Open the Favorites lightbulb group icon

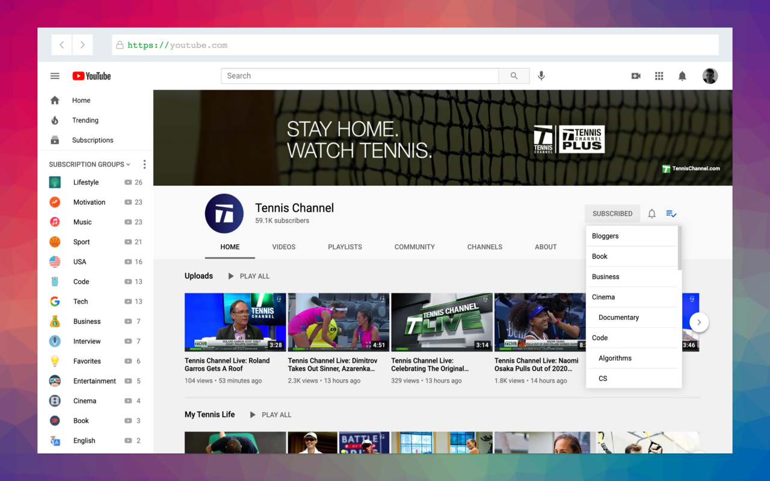[55, 361]
